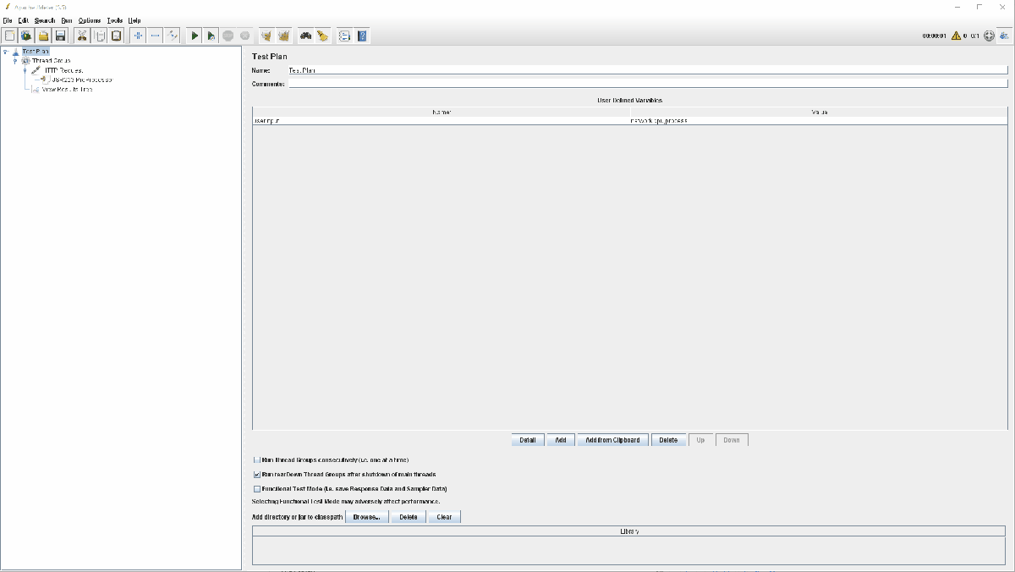Click the yellow warning log icon

(956, 36)
